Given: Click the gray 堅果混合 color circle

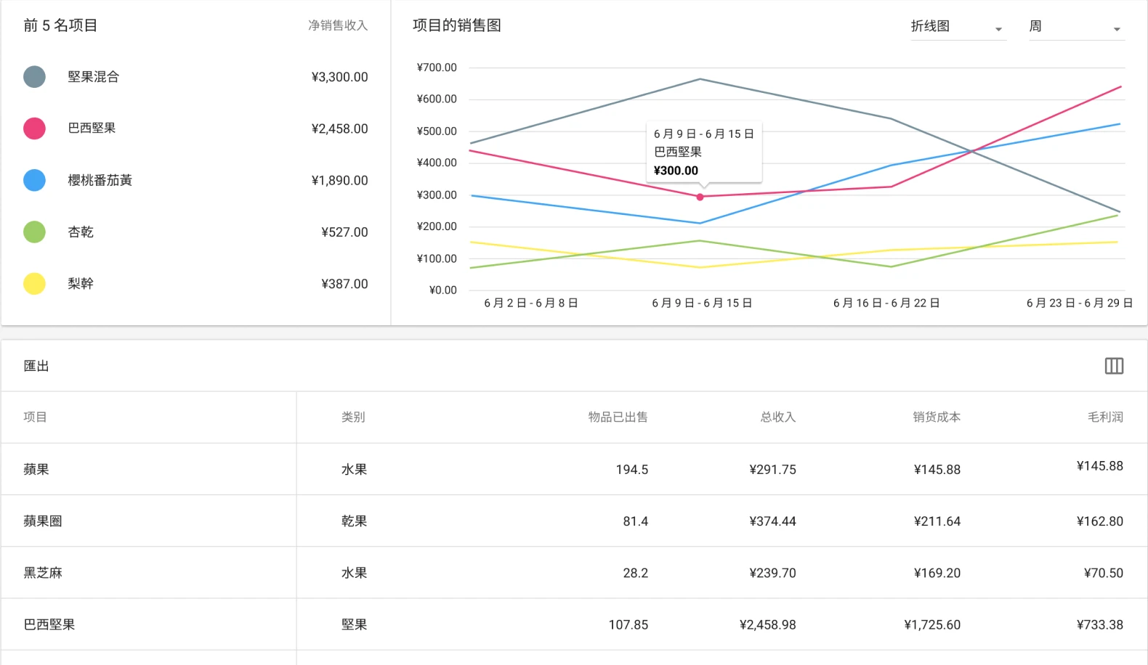Looking at the screenshot, I should point(34,77).
